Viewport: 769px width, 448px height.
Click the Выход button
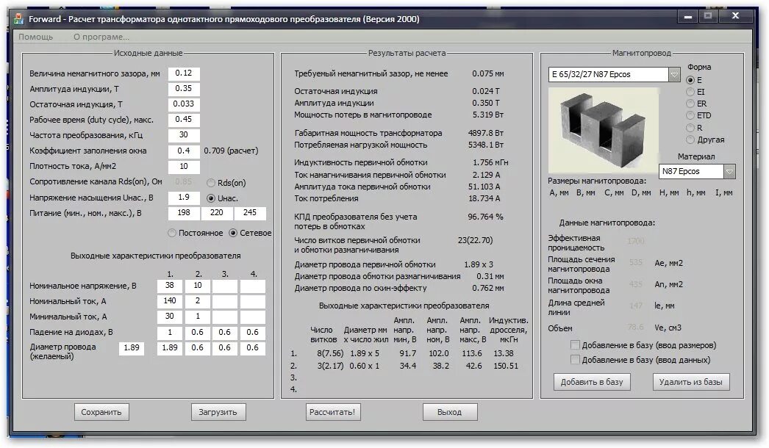[450, 412]
